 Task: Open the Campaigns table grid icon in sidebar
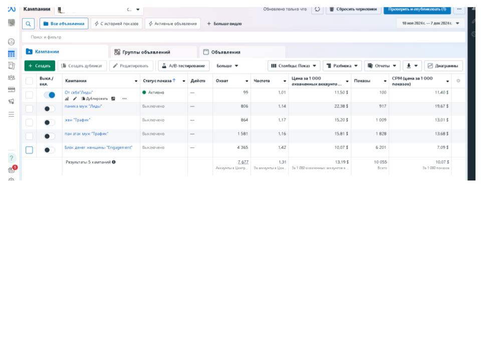tap(12, 54)
